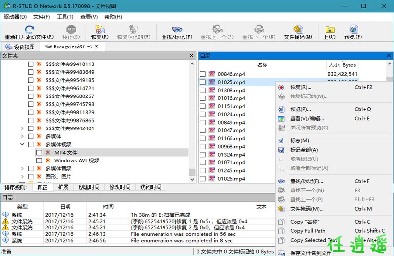Open the 驱动器(D) menu
The height and width of the screenshot is (256, 394).
(x=15, y=17)
